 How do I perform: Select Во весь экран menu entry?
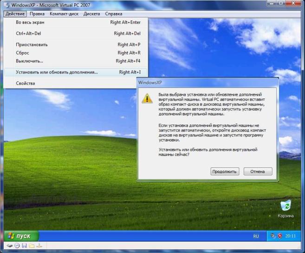(x=76, y=22)
